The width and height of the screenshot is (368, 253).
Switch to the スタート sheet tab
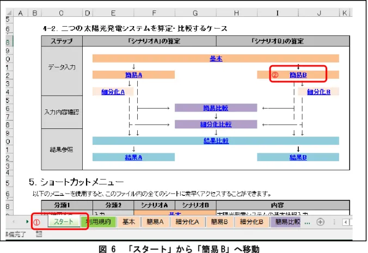point(64,221)
